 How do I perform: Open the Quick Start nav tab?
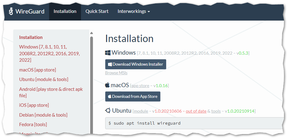click(97, 11)
